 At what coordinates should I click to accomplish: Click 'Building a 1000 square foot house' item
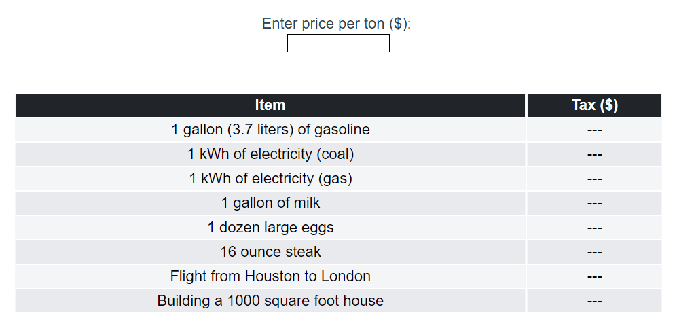tap(270, 301)
